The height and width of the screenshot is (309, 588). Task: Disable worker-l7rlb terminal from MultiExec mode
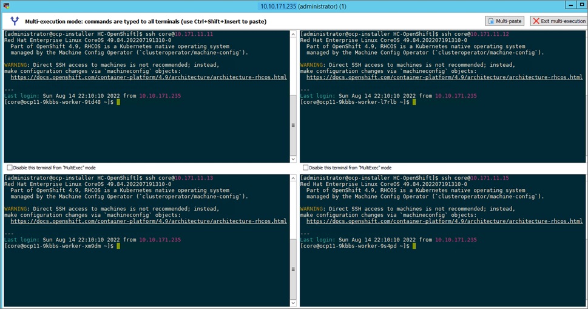pos(306,168)
